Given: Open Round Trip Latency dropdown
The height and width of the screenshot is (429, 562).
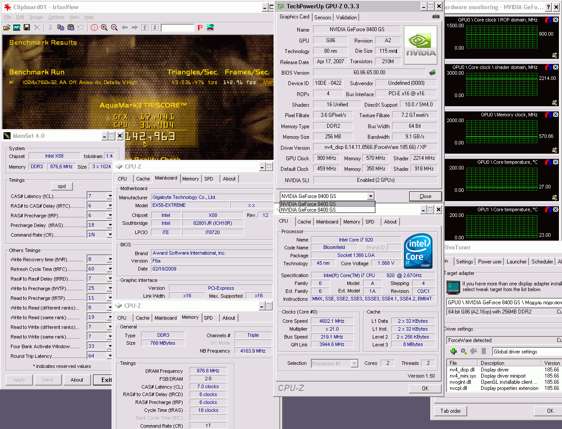Looking at the screenshot, I should point(109,356).
